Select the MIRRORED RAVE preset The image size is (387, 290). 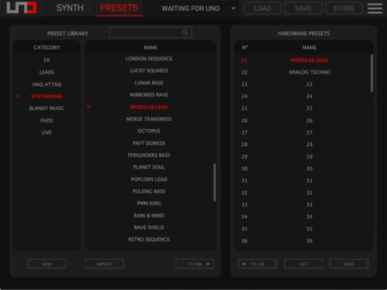pyautogui.click(x=149, y=95)
